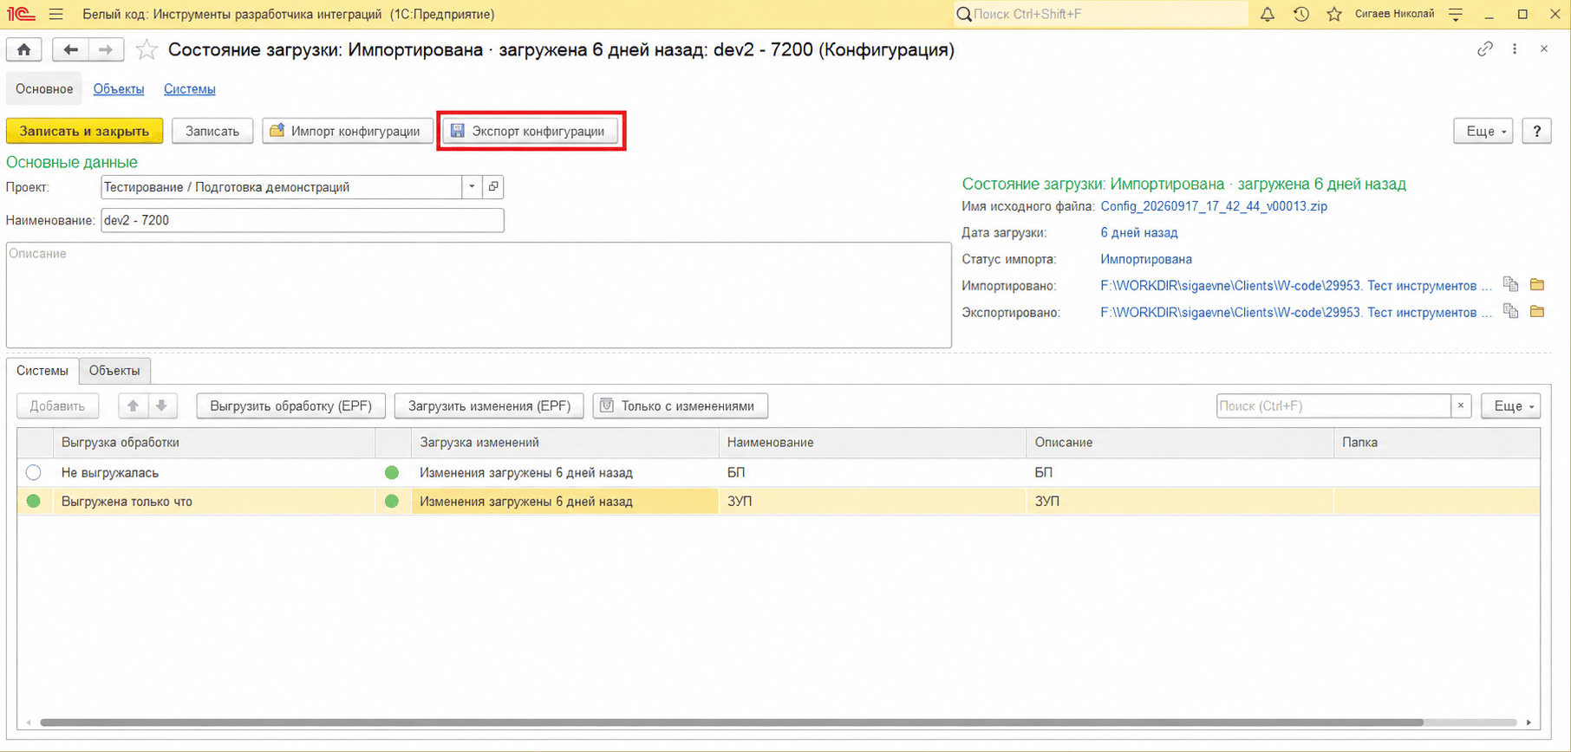Click Импорт конфигурации button
This screenshot has height=752, width=1571.
point(347,131)
